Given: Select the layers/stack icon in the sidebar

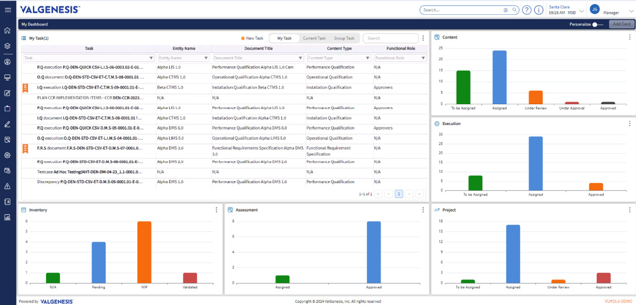Looking at the screenshot, I should click(x=7, y=46).
